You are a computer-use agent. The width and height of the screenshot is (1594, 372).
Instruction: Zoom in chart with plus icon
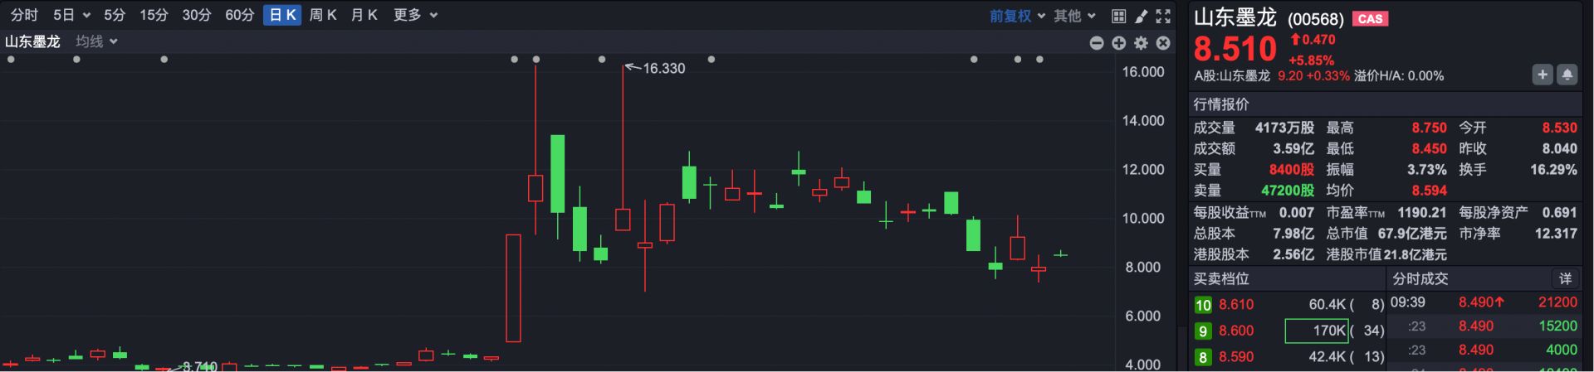(x=1118, y=43)
